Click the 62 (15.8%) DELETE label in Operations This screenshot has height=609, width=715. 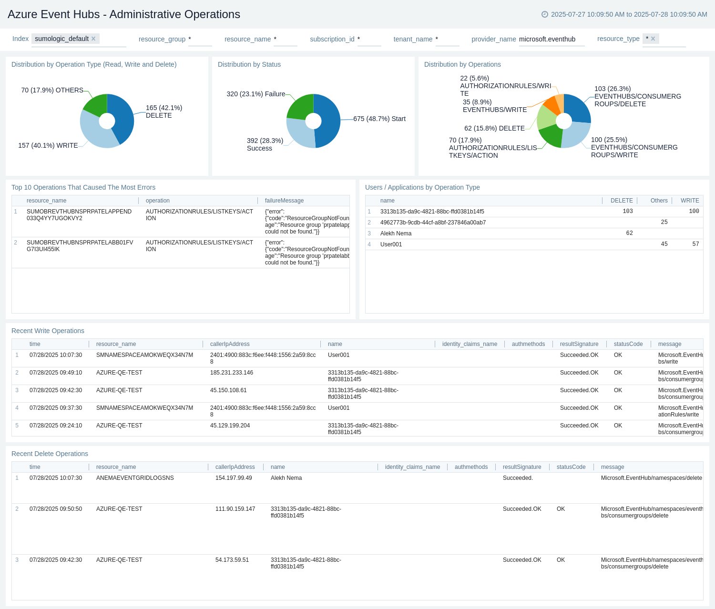click(x=494, y=128)
